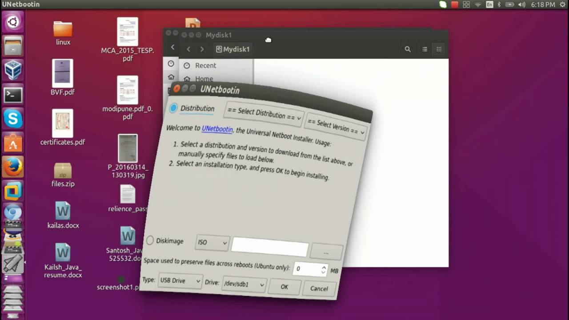
Task: Open the sound volume indicator
Action: pyautogui.click(x=521, y=4)
